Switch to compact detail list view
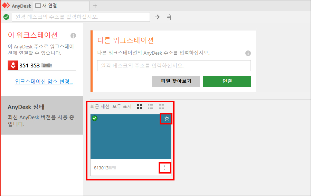Image resolution: width=311 pixels, height=196 pixels. (162, 106)
